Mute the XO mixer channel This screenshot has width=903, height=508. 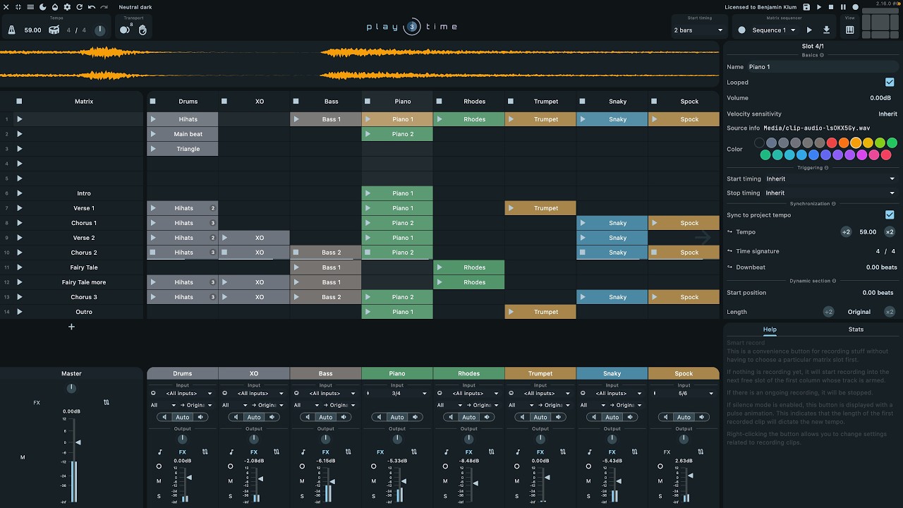tap(231, 481)
